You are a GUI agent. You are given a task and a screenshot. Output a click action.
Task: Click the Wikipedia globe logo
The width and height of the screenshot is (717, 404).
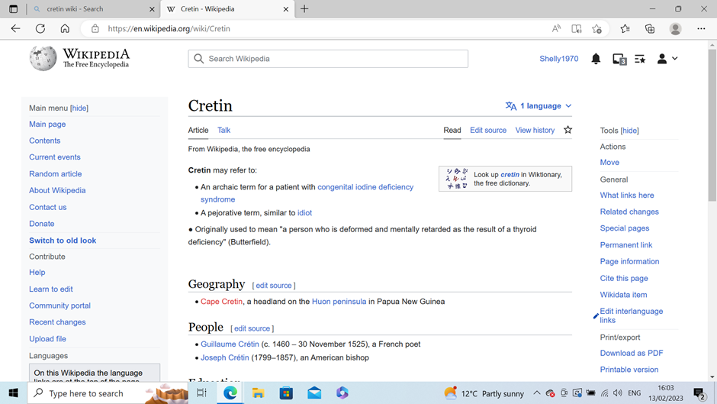(x=43, y=59)
